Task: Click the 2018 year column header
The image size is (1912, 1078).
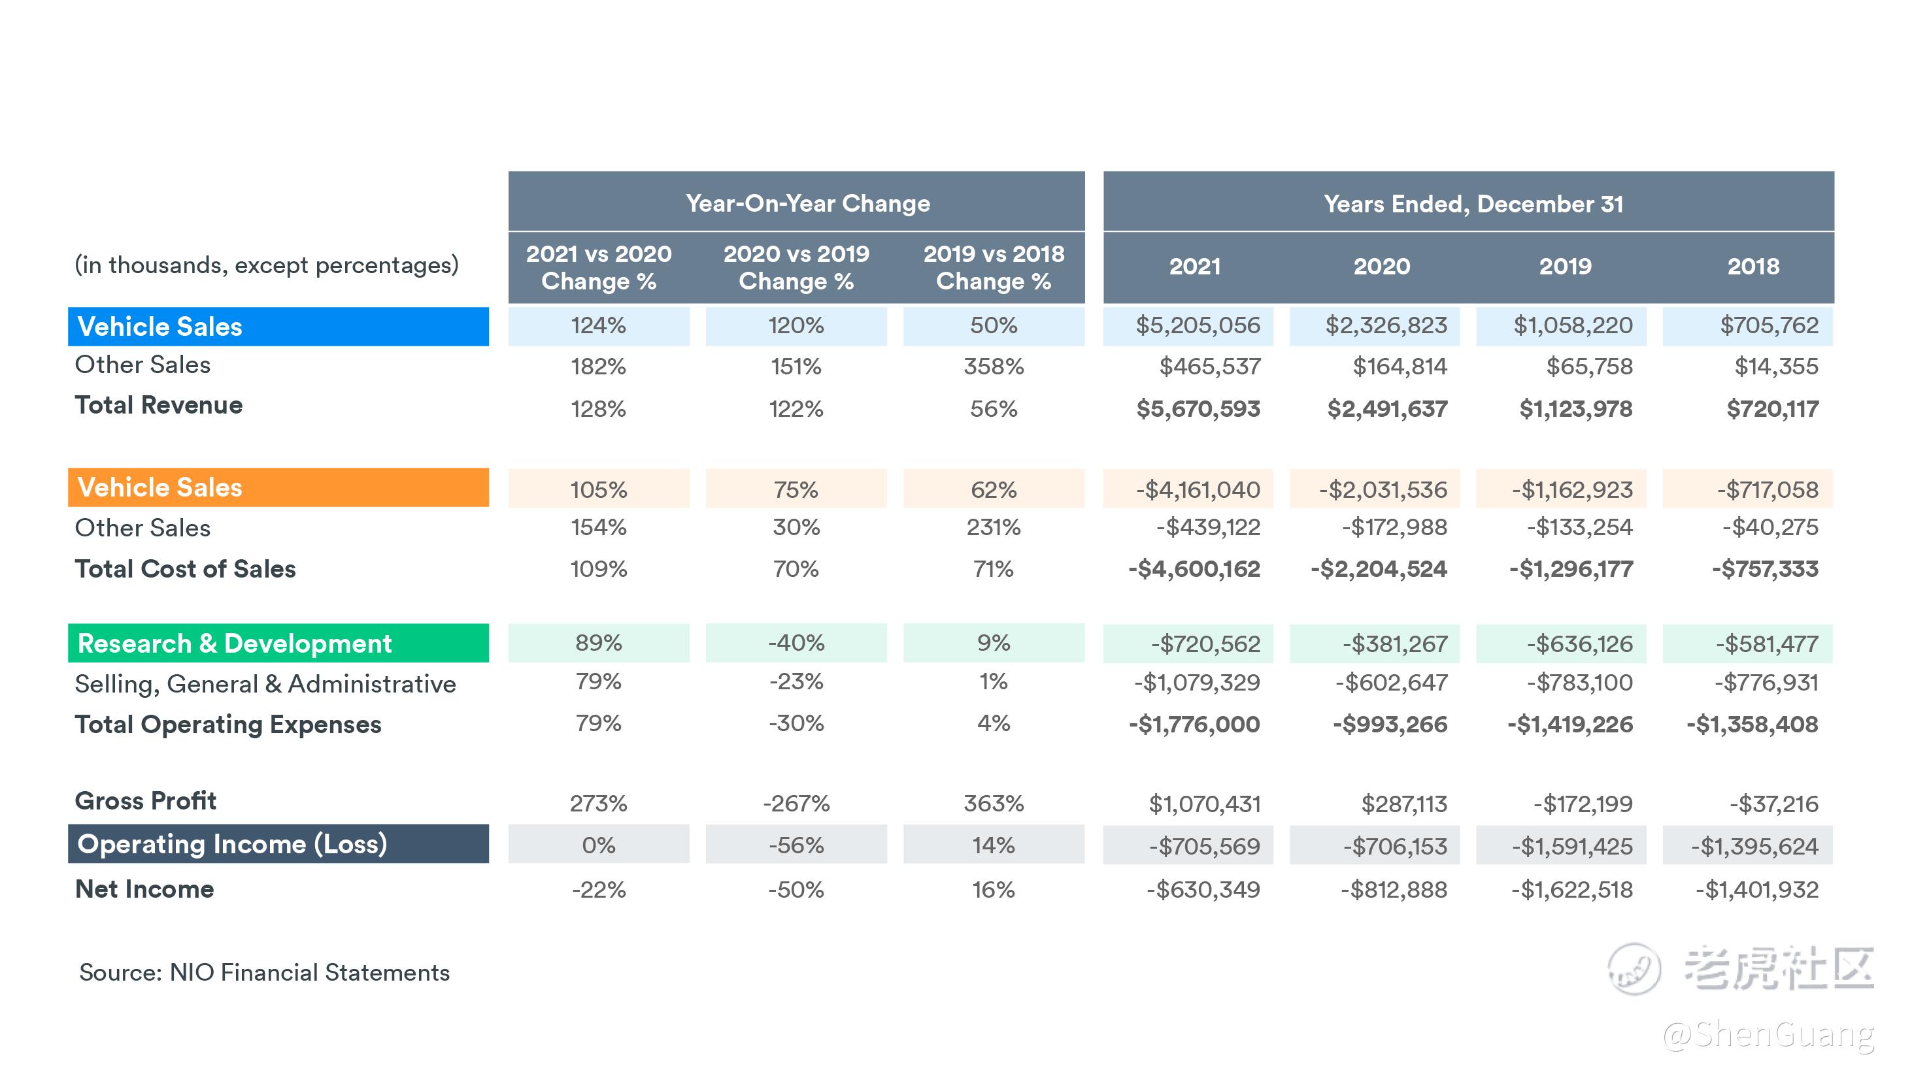Action: (x=1753, y=267)
